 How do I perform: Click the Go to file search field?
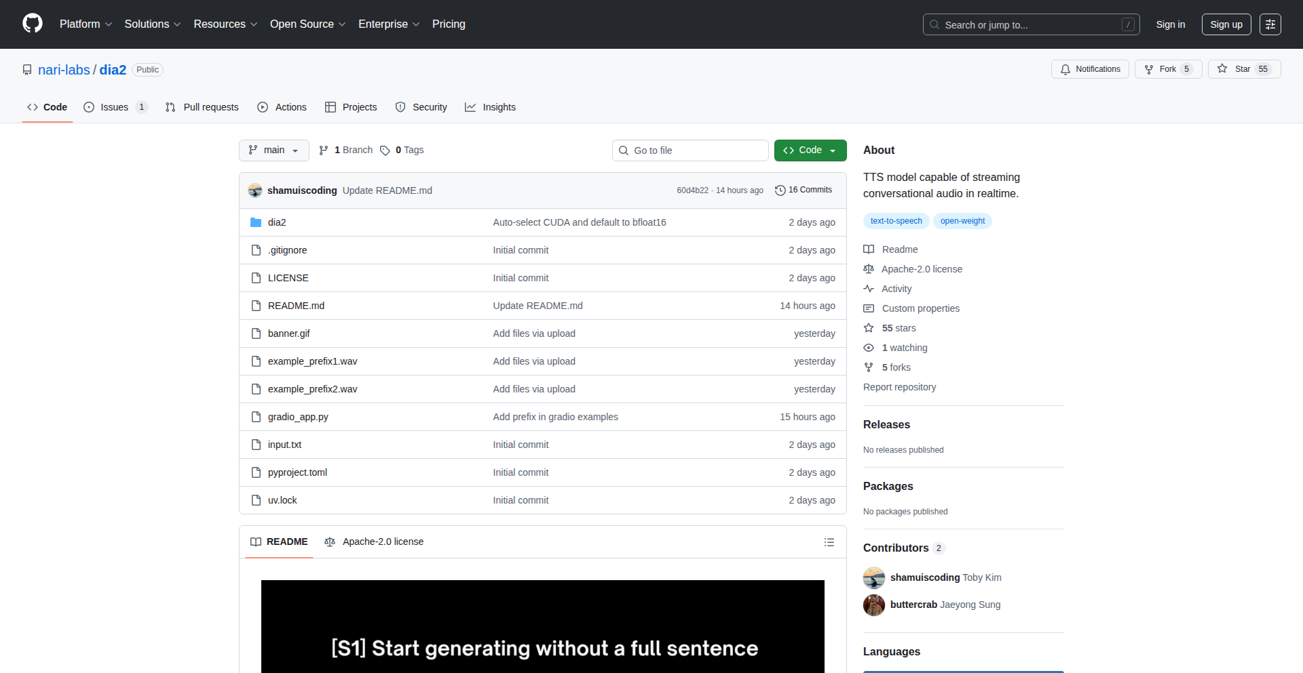[x=690, y=150]
